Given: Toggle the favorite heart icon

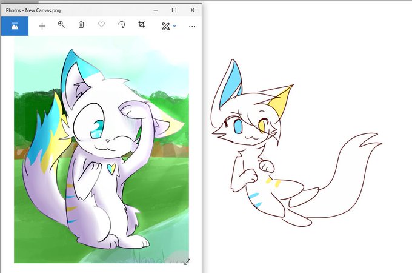Looking at the screenshot, I should point(101,24).
